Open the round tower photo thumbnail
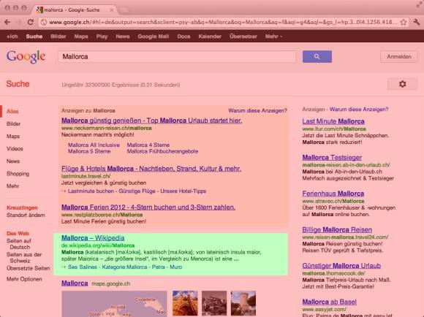Viewport: 424px width, 317px height. (x=243, y=303)
